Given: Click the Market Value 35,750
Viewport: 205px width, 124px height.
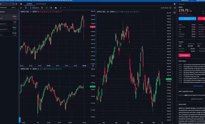Looking at the screenshot, I should click(190, 46).
